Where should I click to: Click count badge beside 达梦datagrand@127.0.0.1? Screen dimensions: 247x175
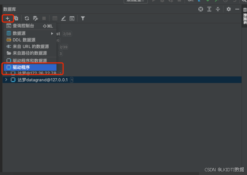pos(72,80)
